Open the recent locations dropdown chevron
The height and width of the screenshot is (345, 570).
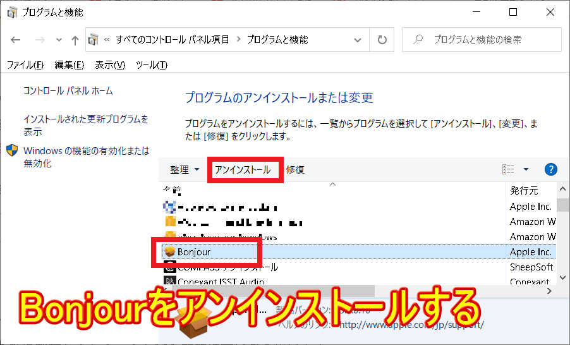[x=59, y=40]
